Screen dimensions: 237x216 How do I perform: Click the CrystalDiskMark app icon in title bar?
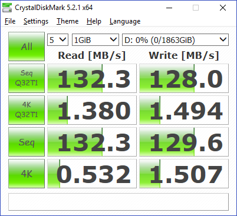tap(7, 8)
